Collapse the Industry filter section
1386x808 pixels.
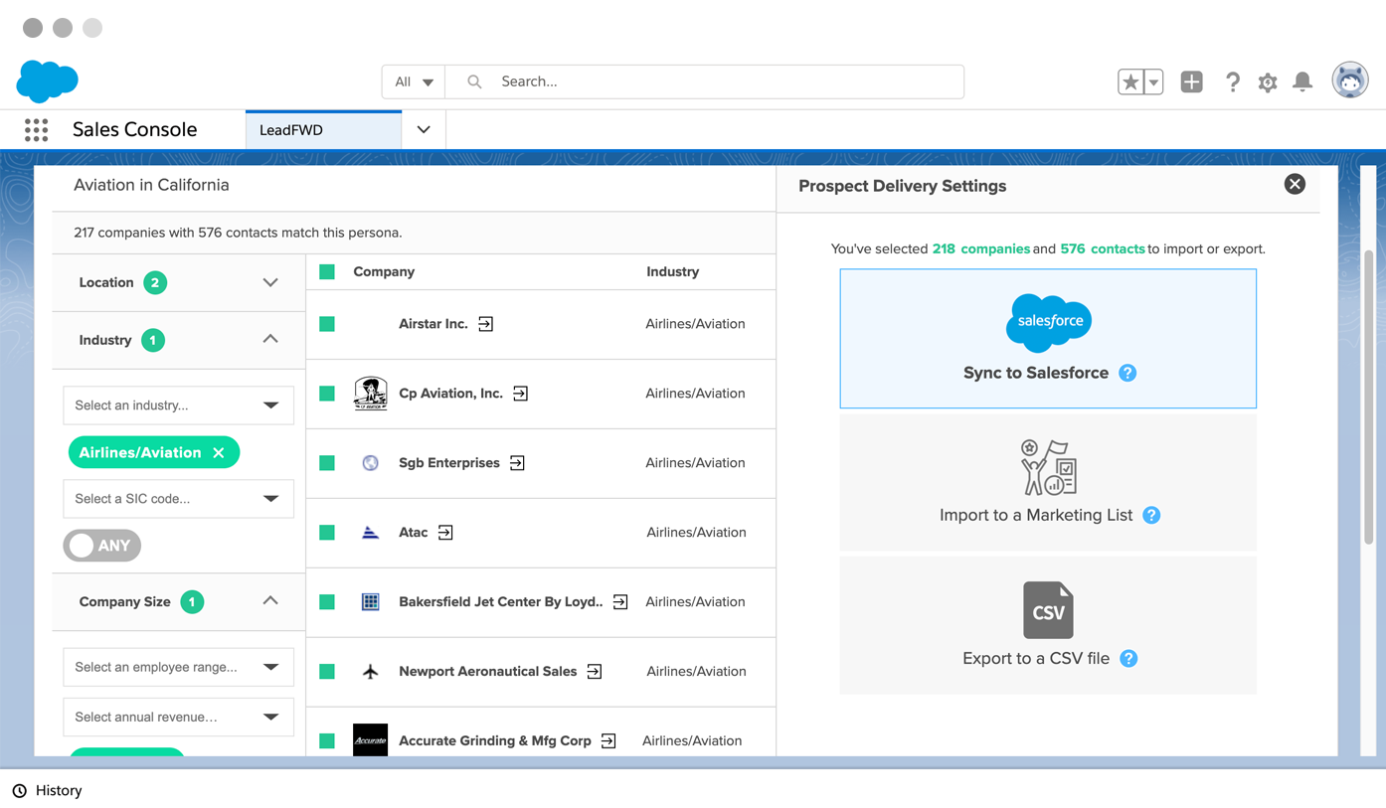click(270, 340)
